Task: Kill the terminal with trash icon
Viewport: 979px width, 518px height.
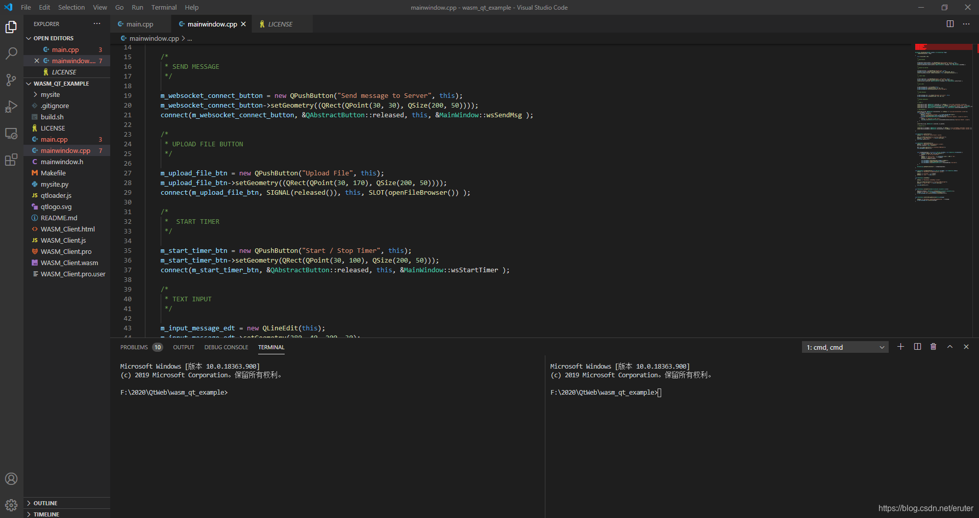Action: 934,347
